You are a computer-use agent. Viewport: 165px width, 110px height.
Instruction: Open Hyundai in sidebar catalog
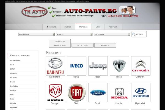[14, 107]
